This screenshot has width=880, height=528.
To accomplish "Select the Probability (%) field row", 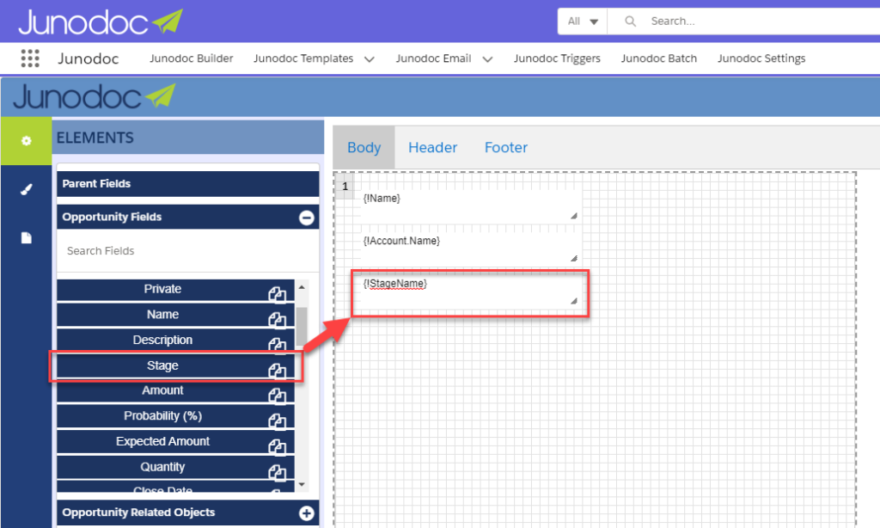I will click(x=175, y=417).
